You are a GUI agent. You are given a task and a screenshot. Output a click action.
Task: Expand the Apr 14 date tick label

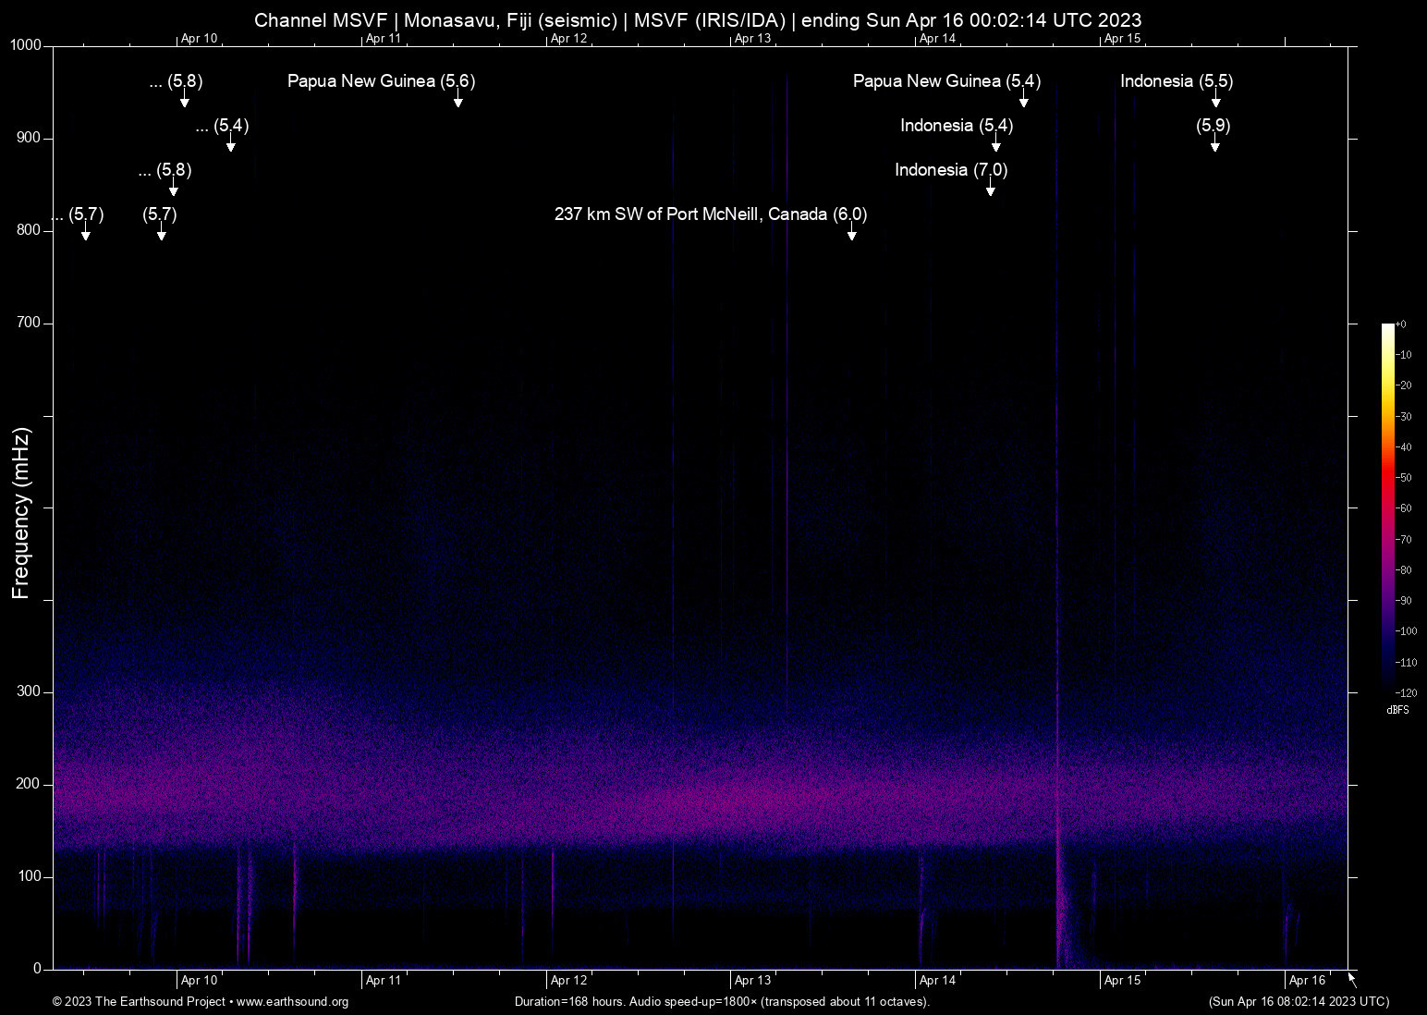click(x=937, y=979)
